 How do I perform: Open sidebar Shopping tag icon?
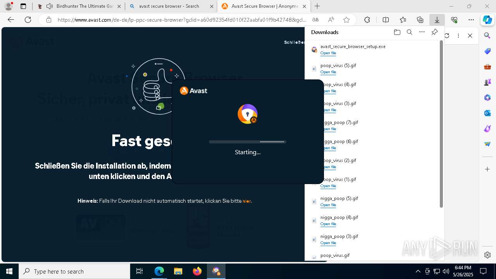click(x=487, y=51)
